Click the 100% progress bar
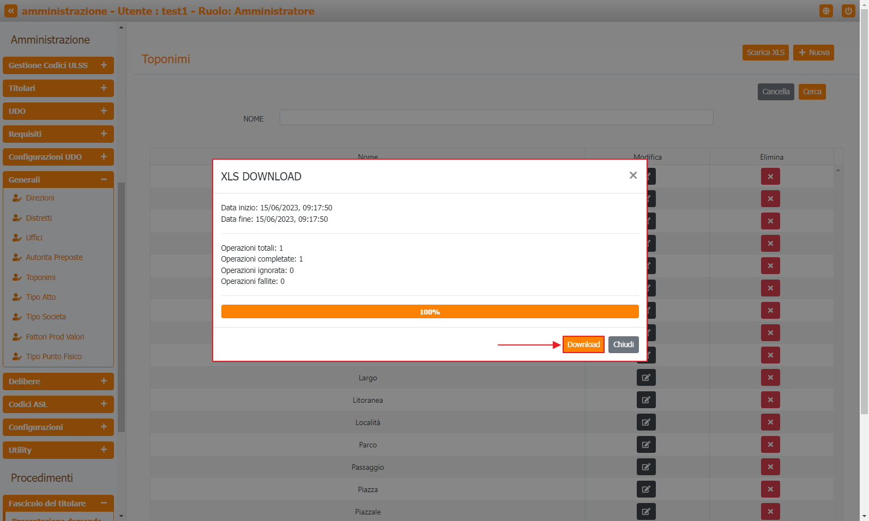 [430, 312]
